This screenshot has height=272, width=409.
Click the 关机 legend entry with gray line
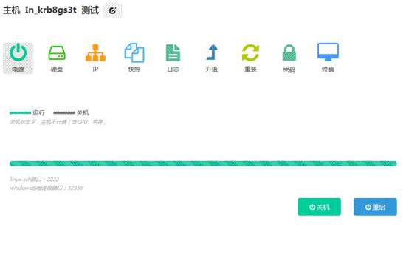pos(71,113)
